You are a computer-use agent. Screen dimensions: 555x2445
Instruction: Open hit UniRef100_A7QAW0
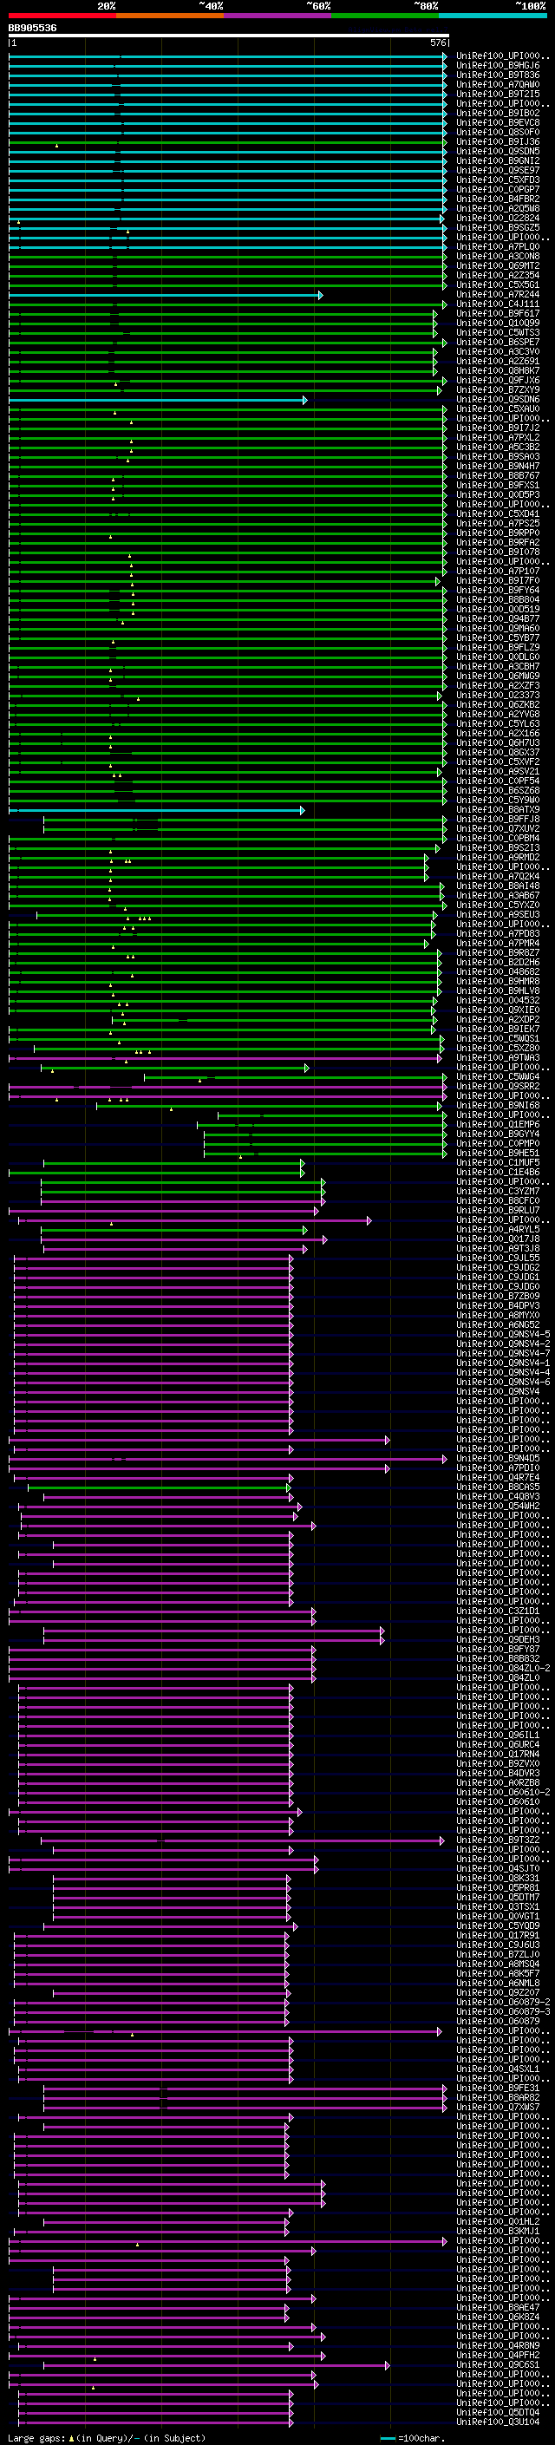pos(498,84)
